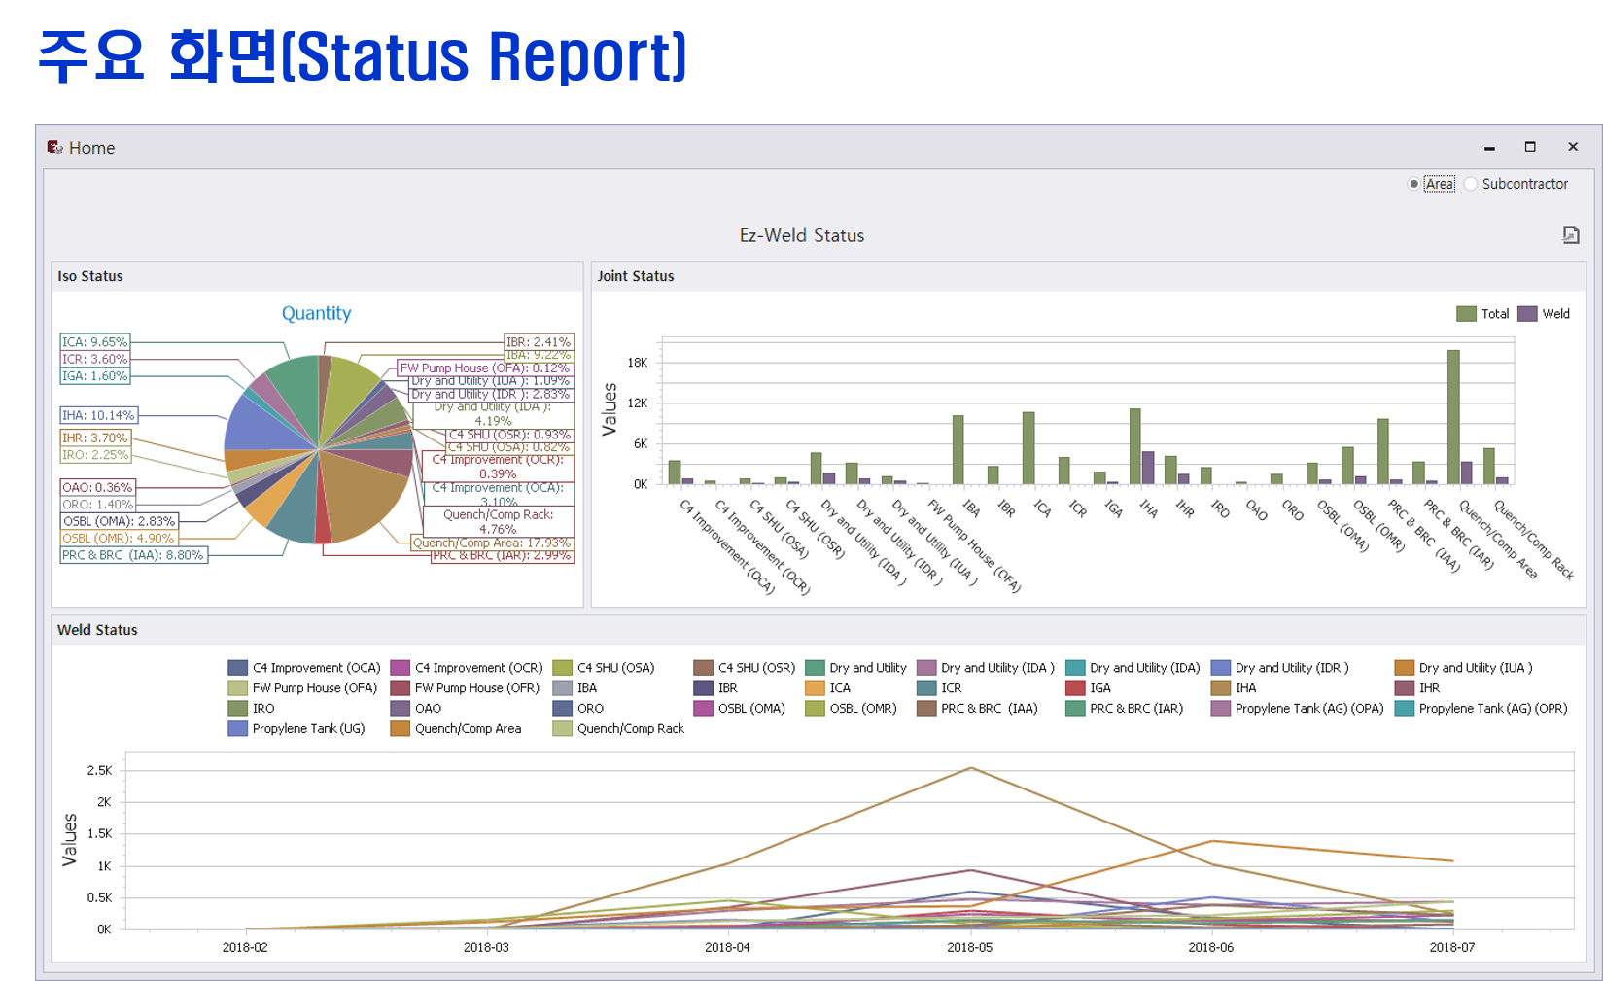Select the Area radio button
1603x981 pixels.
[1413, 184]
